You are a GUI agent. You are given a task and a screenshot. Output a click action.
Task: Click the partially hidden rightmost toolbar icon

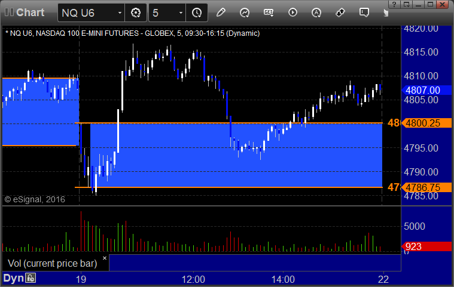point(385,13)
